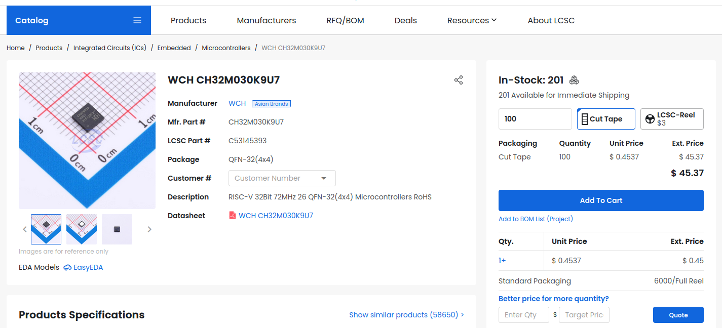Viewport: 722px width, 328px height.
Task: Open the Manufacturers menu item
Action: tap(267, 20)
